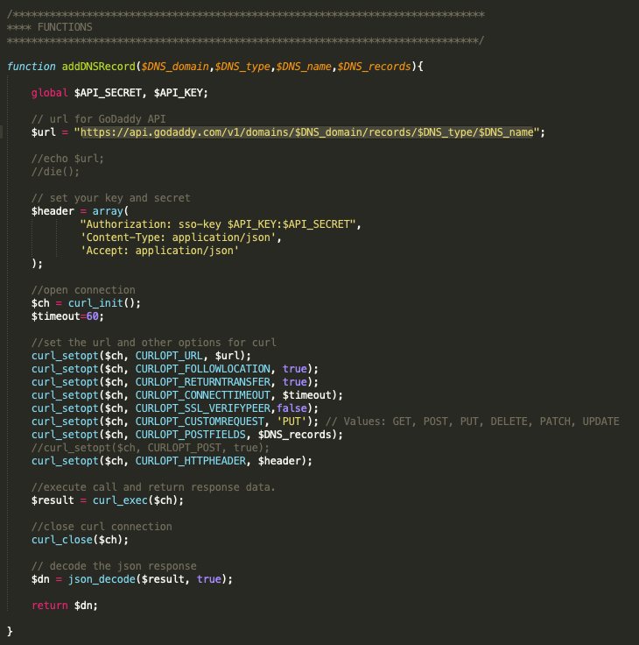Click the '//set the url and other options' comment
Viewport: 639px width, 645px height.
click(x=154, y=343)
